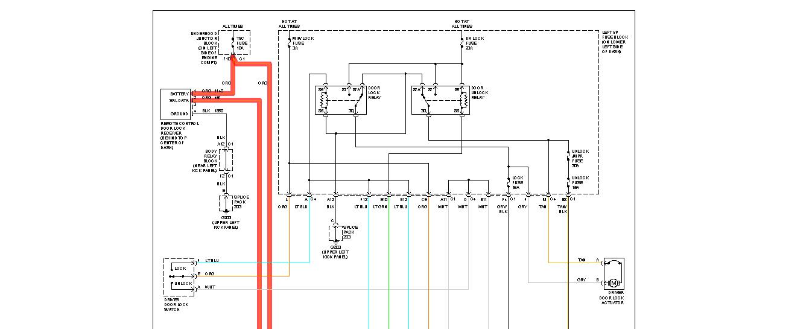The image size is (812, 329).
Task: Click the Body Relay Block component
Action: tap(226, 160)
